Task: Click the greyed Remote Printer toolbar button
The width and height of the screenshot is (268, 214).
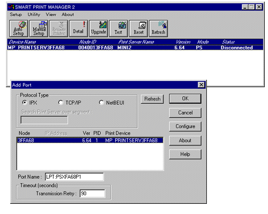Action: 58,28
